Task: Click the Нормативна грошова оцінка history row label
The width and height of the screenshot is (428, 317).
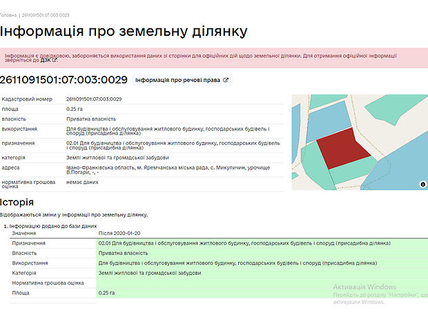Action: [48, 283]
